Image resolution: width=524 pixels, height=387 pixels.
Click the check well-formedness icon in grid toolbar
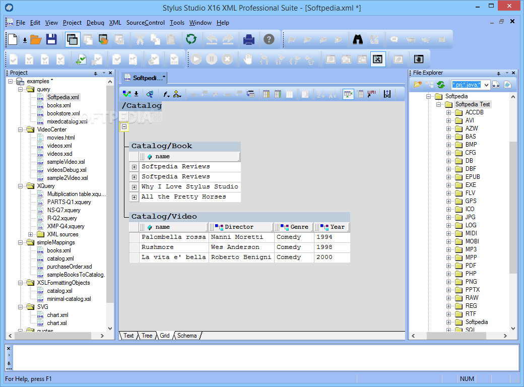coord(126,94)
